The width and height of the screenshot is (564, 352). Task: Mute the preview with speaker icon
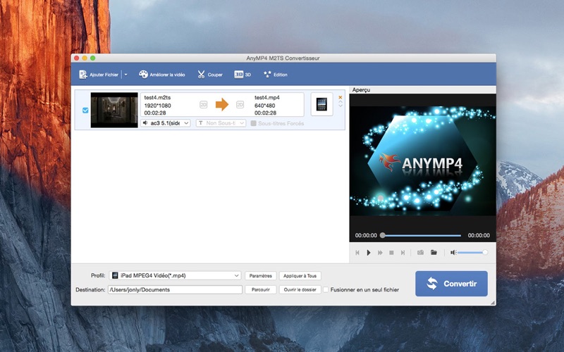point(453,253)
